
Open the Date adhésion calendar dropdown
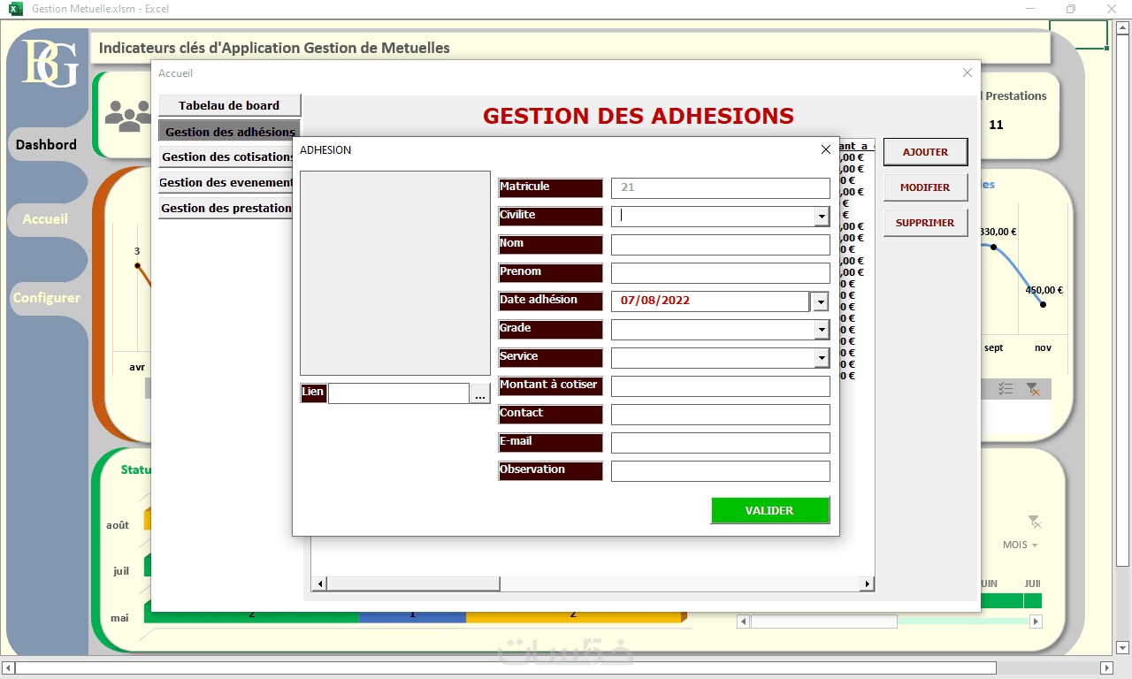point(820,301)
